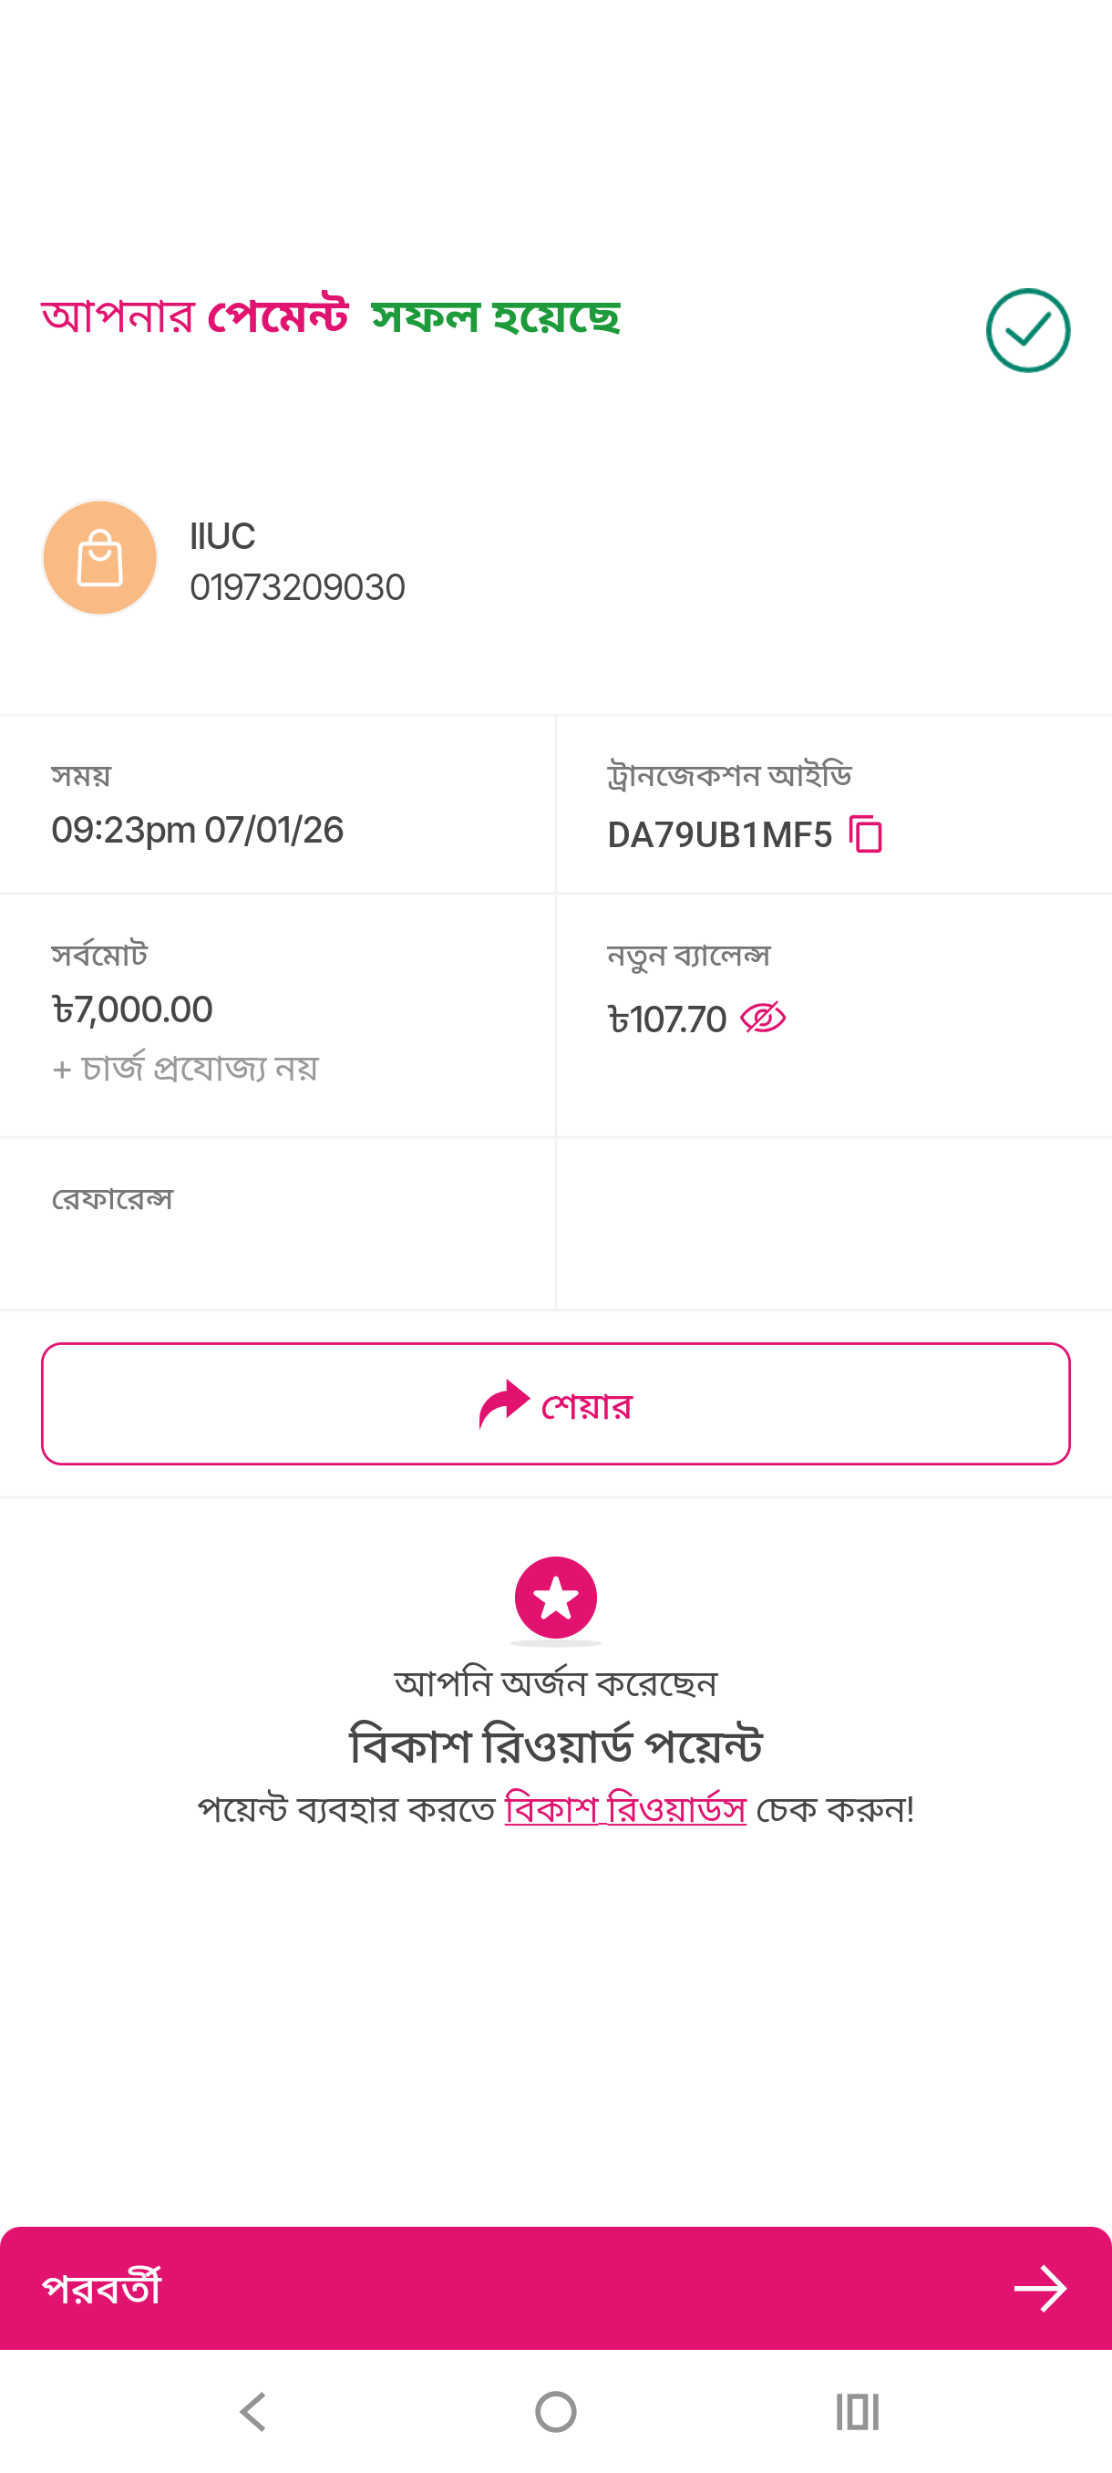
Task: Click the new balance ৳107.70 value
Action: [x=668, y=1019]
